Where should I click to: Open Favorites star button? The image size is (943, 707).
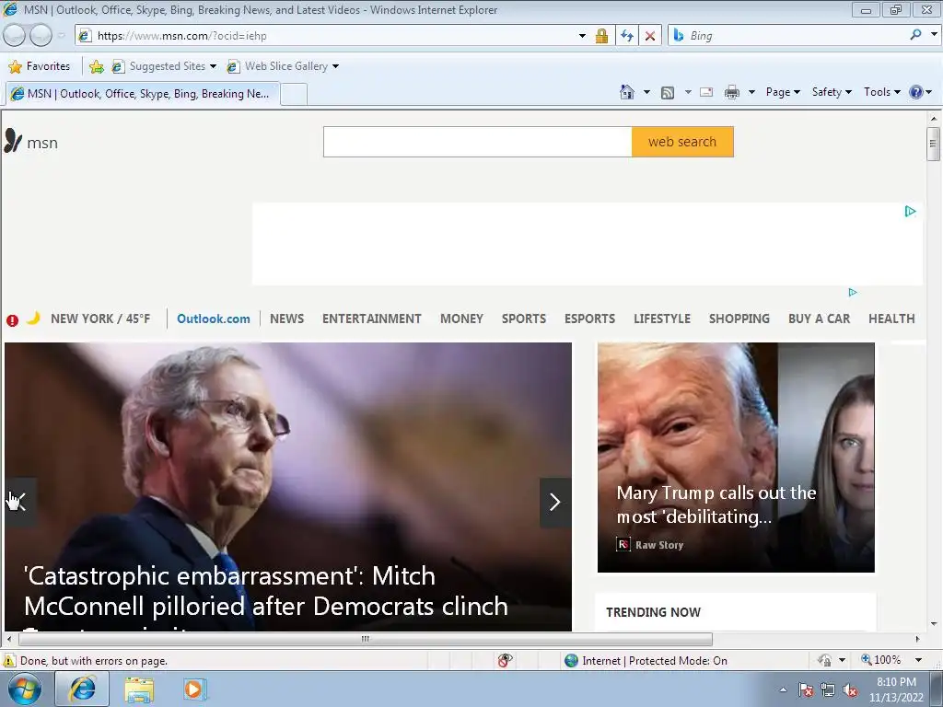(x=39, y=66)
